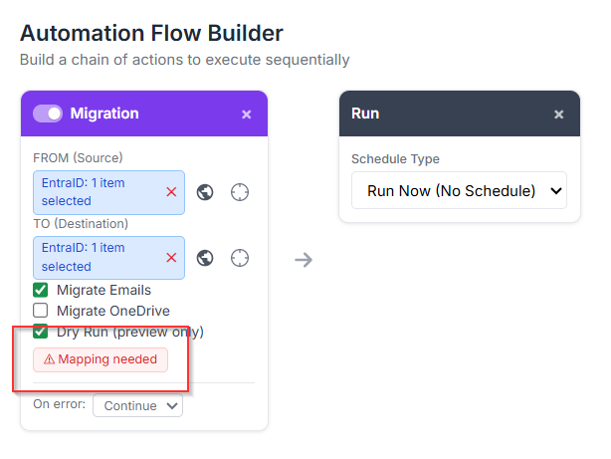Select the Run card header
611x459 pixels.
tap(438, 115)
